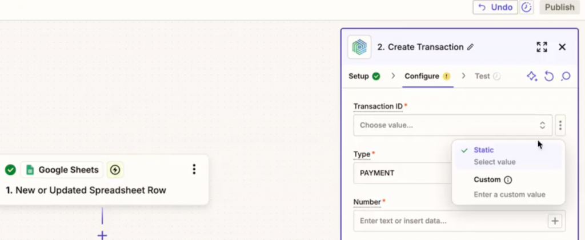This screenshot has width=585, height=240.
Task: Open the Transaction ID value dropdown
Action: [x=452, y=125]
